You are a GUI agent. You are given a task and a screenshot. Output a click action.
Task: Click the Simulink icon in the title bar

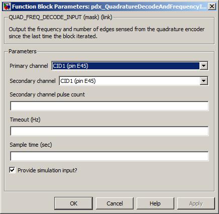click(x=7, y=7)
